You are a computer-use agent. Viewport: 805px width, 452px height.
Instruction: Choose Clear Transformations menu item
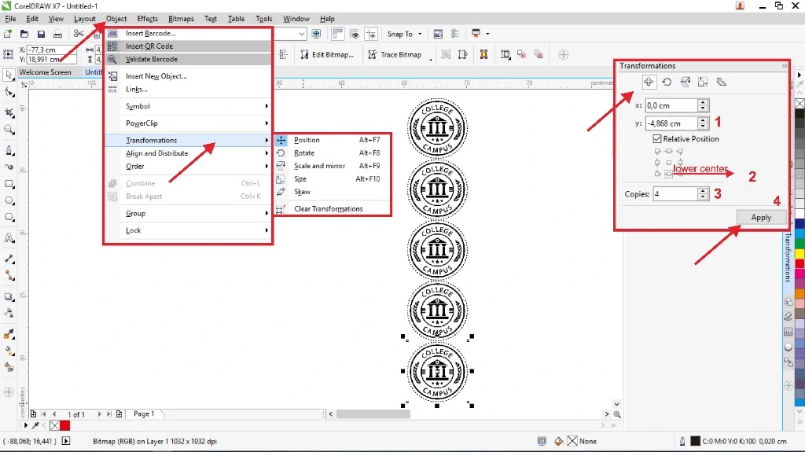pyautogui.click(x=333, y=208)
